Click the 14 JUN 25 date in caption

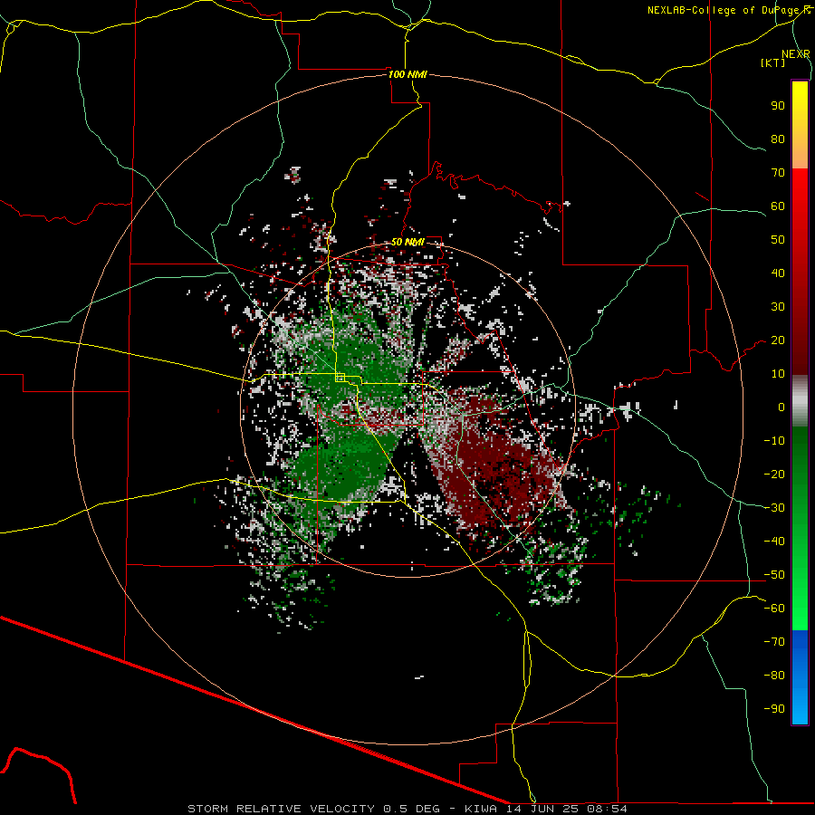point(542,809)
